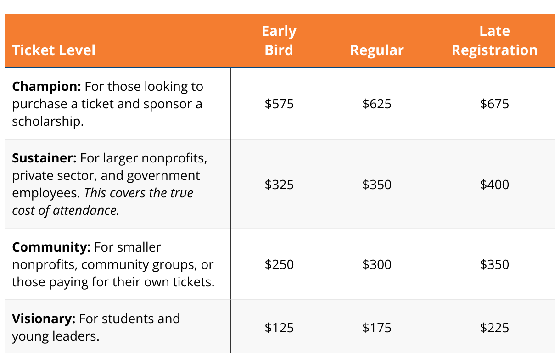Click the Champion Late Registration price $675
The width and height of the screenshot is (560, 358).
coord(494,104)
